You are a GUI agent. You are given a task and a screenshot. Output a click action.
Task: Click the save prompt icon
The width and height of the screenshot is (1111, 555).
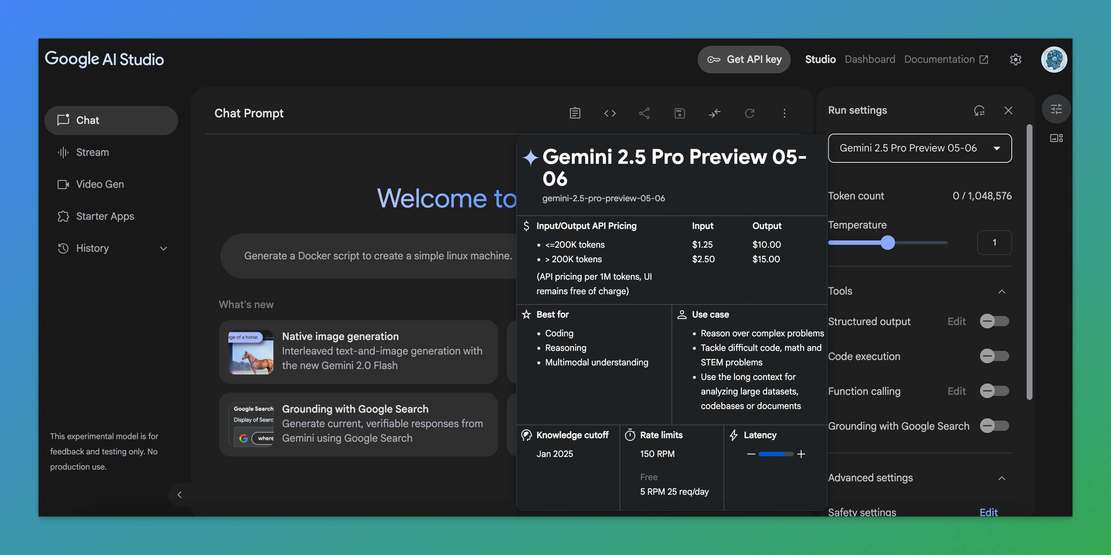[x=680, y=113]
